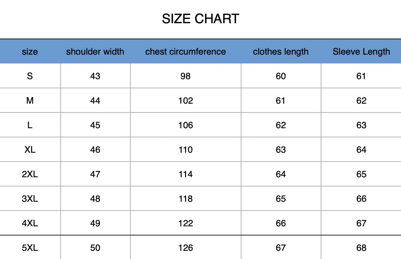Click chest circumference value 118
The height and width of the screenshot is (259, 401).
tap(185, 199)
